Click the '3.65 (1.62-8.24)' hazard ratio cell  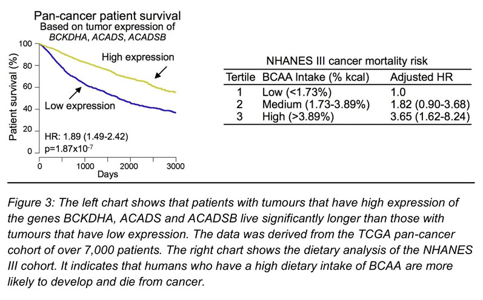[431, 117]
